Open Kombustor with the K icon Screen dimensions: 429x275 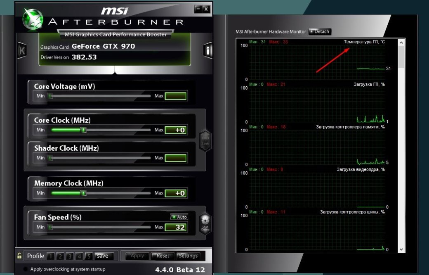pyautogui.click(x=22, y=50)
